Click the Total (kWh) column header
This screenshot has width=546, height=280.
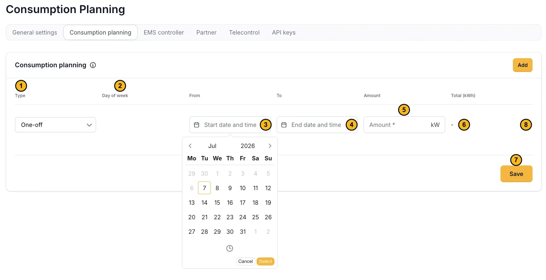pyautogui.click(x=463, y=96)
